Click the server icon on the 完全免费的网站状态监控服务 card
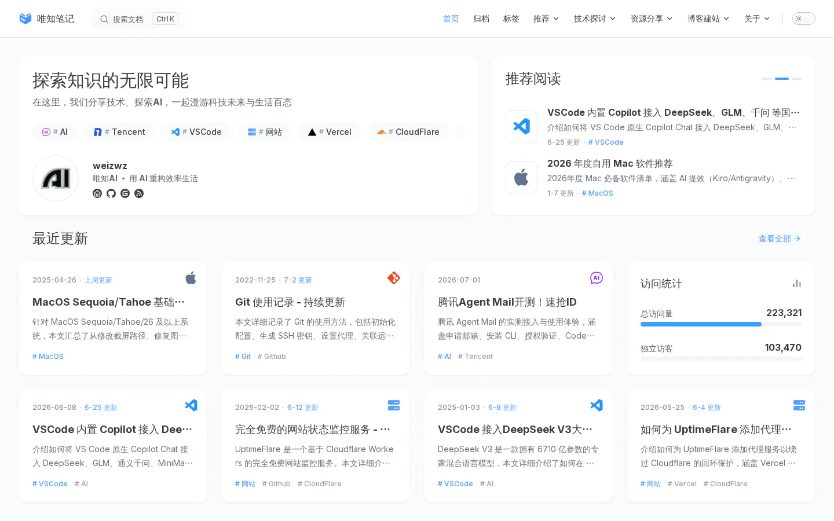This screenshot has height=521, width=834. (x=394, y=405)
